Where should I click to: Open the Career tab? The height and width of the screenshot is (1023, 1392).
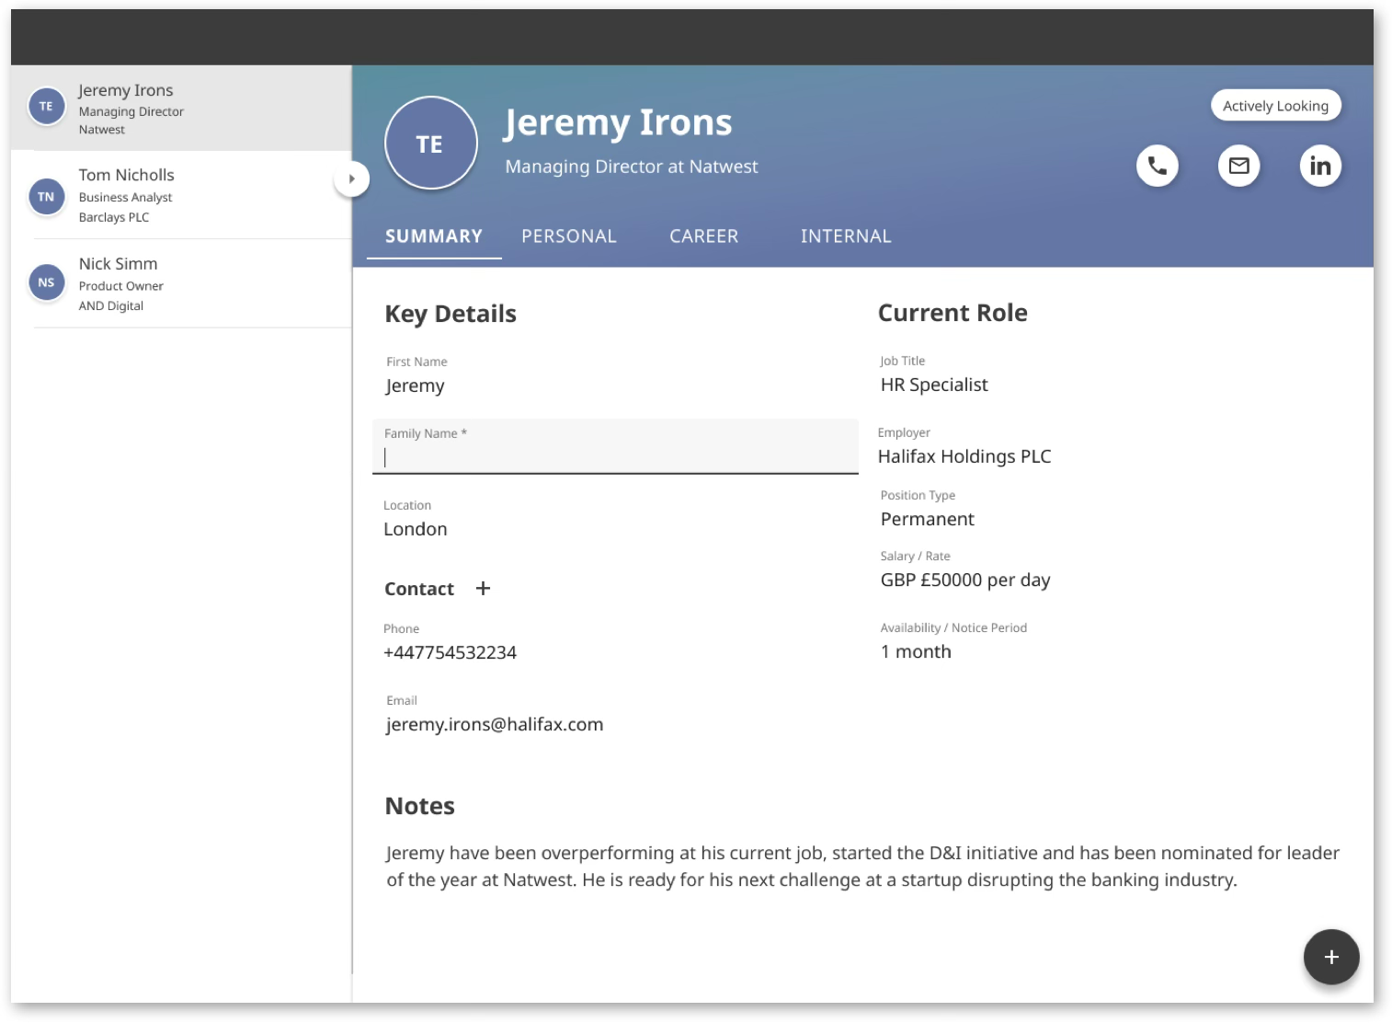pos(704,236)
